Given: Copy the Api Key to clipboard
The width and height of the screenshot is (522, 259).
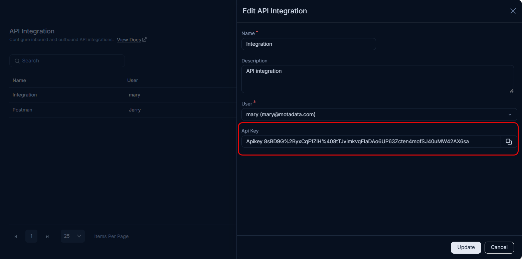Looking at the screenshot, I should 509,142.
